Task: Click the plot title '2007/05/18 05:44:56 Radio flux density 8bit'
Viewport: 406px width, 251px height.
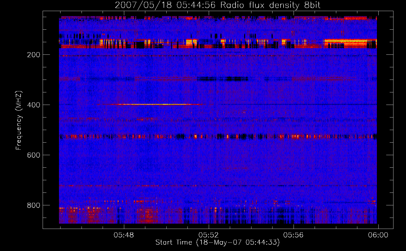Action: [218, 5]
